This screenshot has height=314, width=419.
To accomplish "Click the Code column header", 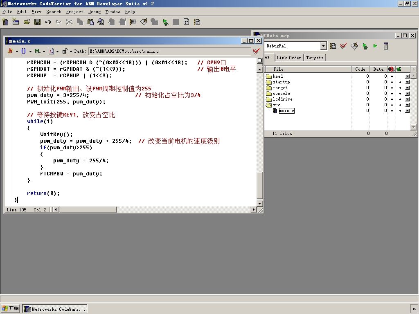I will 360,69.
